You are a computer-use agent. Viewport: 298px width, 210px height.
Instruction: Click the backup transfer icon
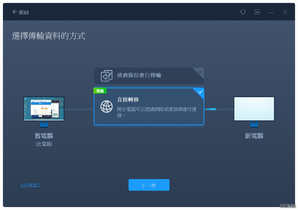tap(106, 75)
